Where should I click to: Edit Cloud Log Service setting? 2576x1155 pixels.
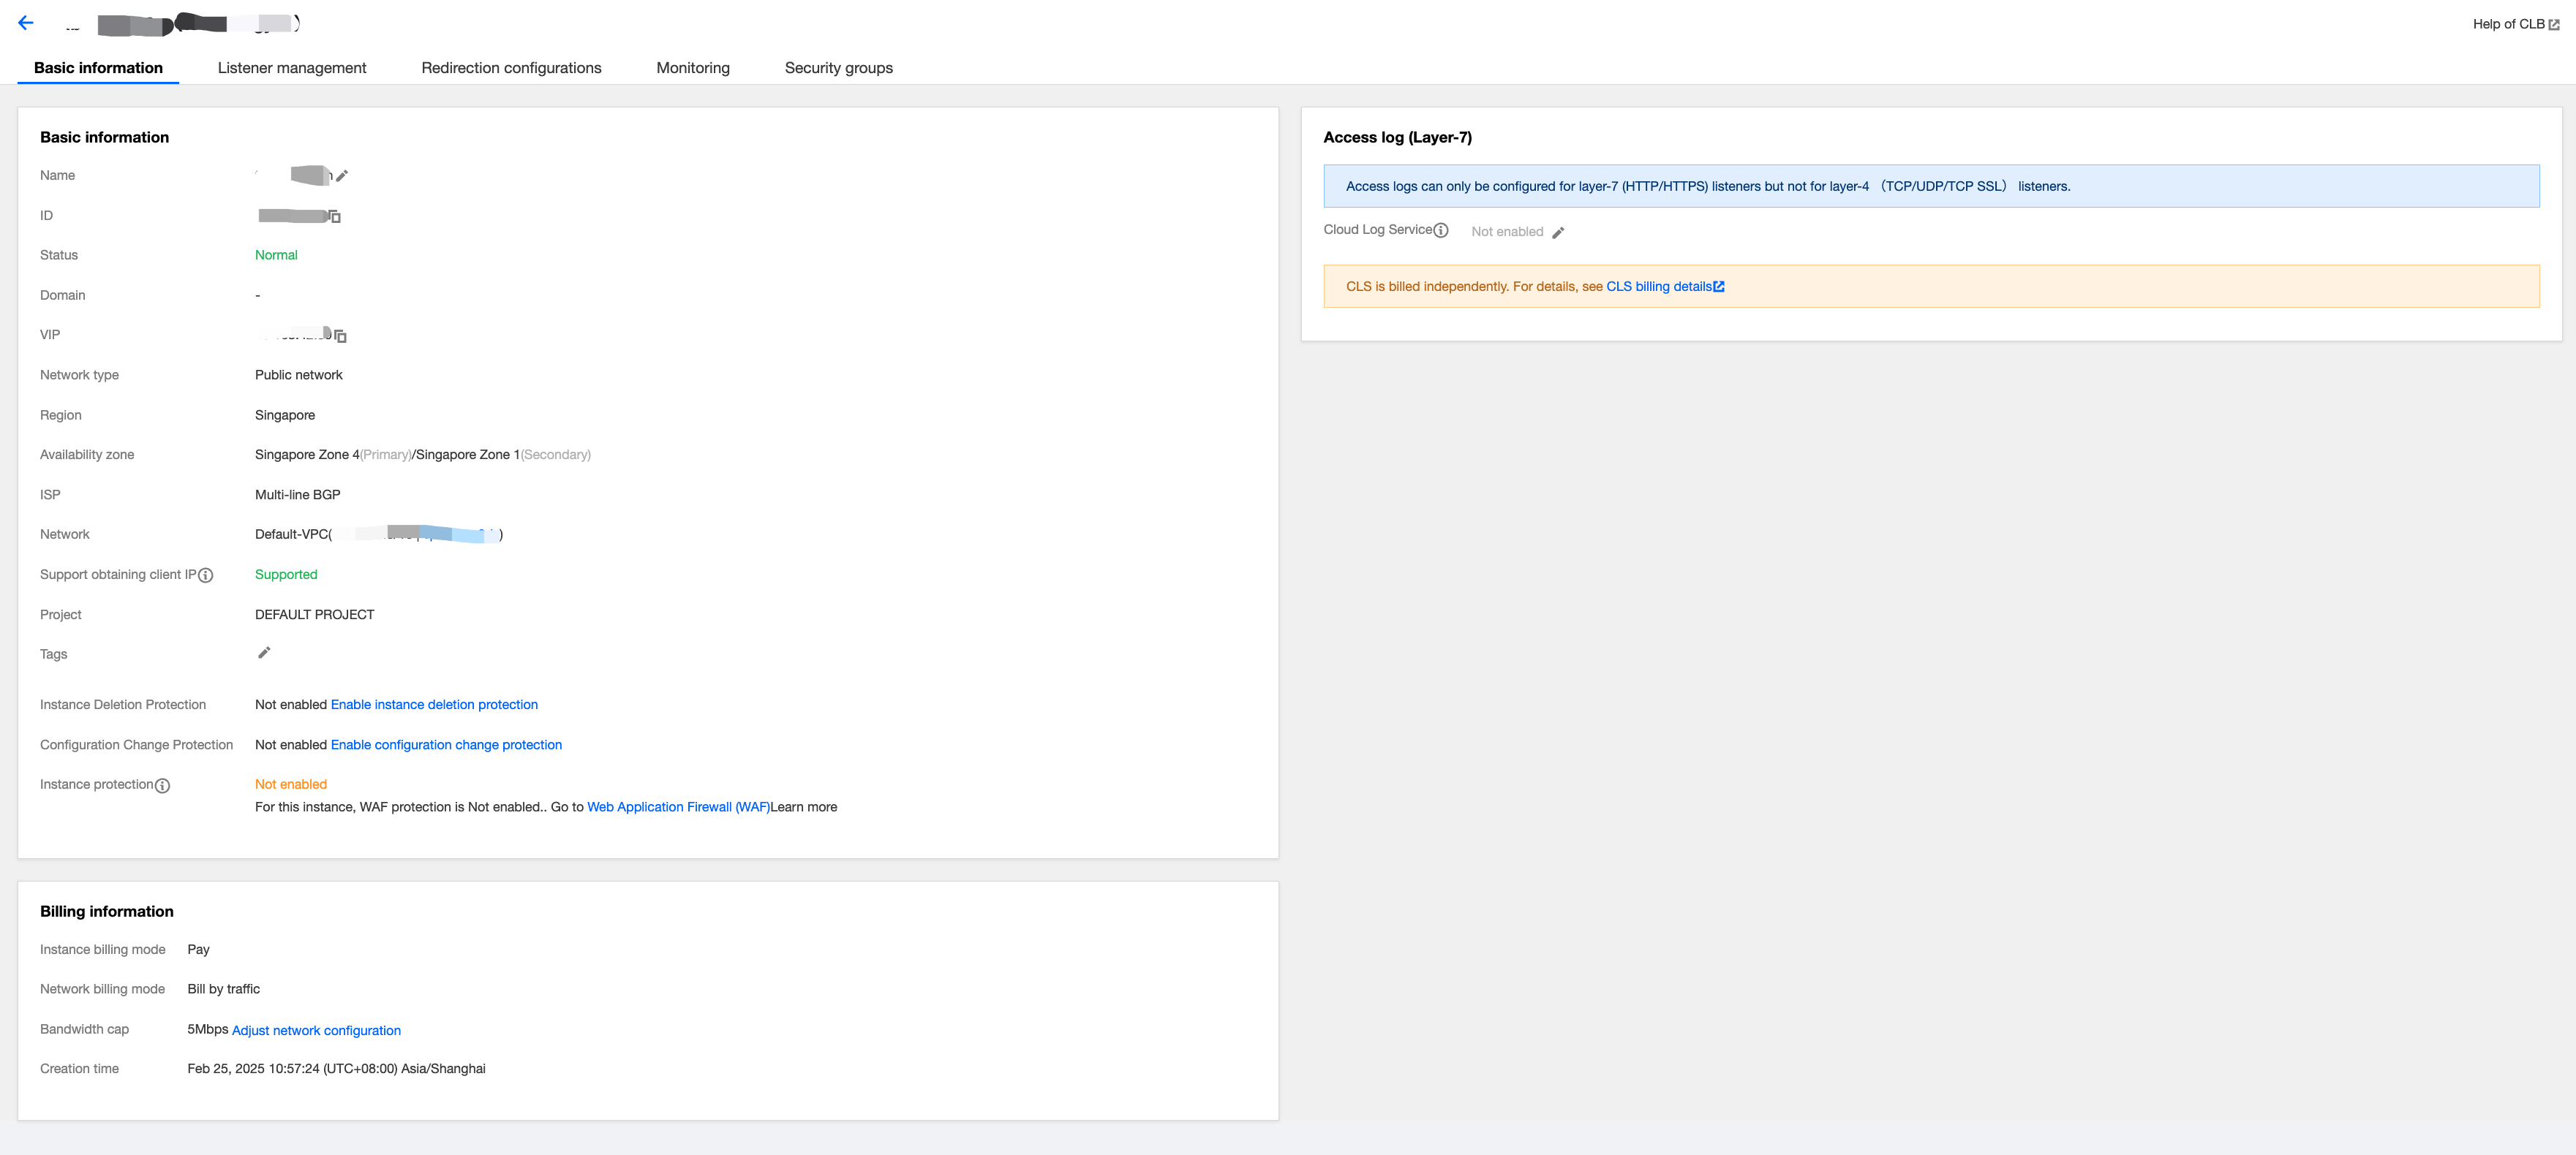(1558, 232)
